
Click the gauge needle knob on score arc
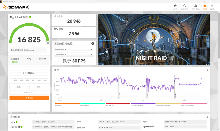click(48, 43)
